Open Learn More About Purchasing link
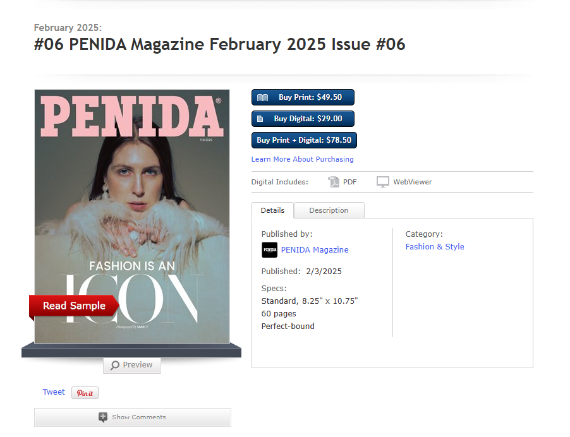Screen dimensions: 570x437 pos(303,159)
